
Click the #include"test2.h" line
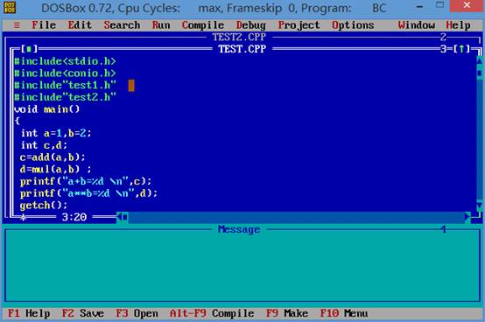pos(65,97)
